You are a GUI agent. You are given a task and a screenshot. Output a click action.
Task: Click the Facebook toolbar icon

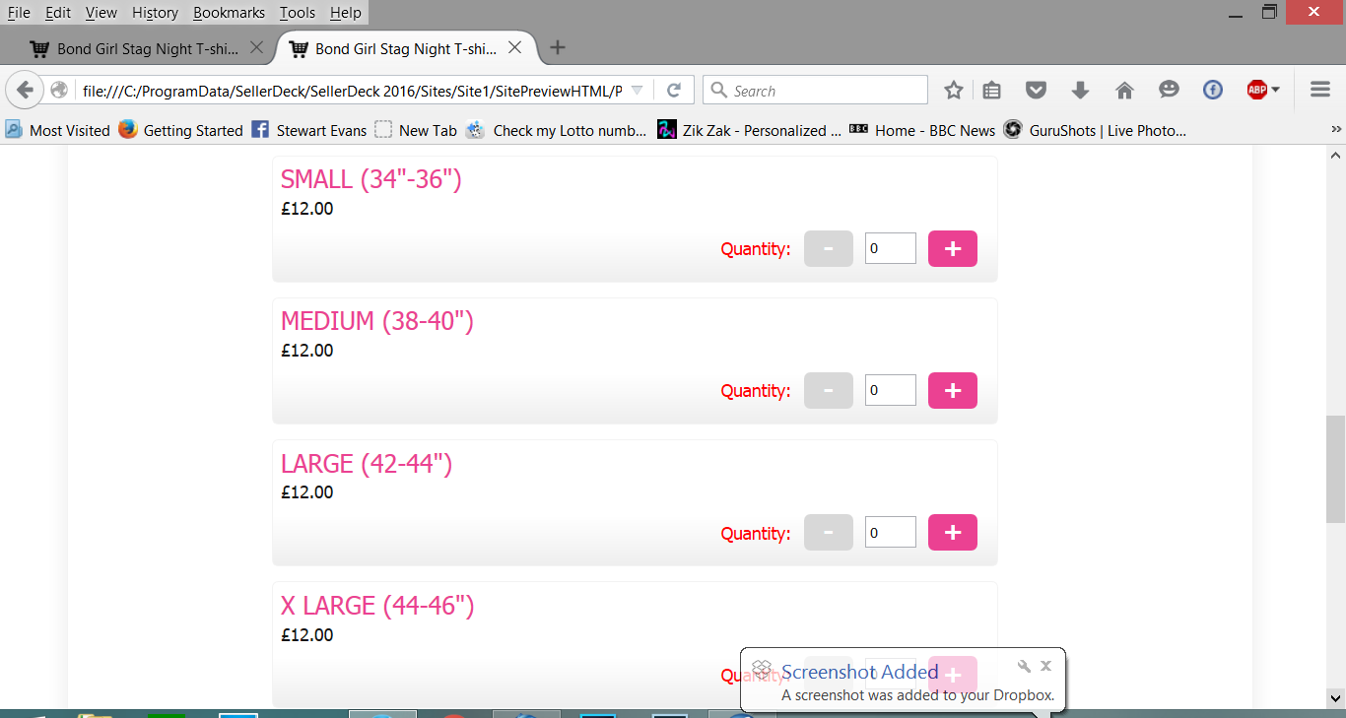click(1213, 91)
